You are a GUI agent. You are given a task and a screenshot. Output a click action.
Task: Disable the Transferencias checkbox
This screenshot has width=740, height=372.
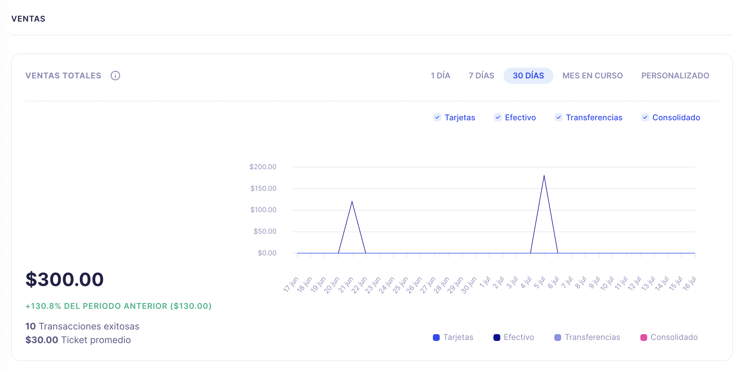[x=558, y=117]
